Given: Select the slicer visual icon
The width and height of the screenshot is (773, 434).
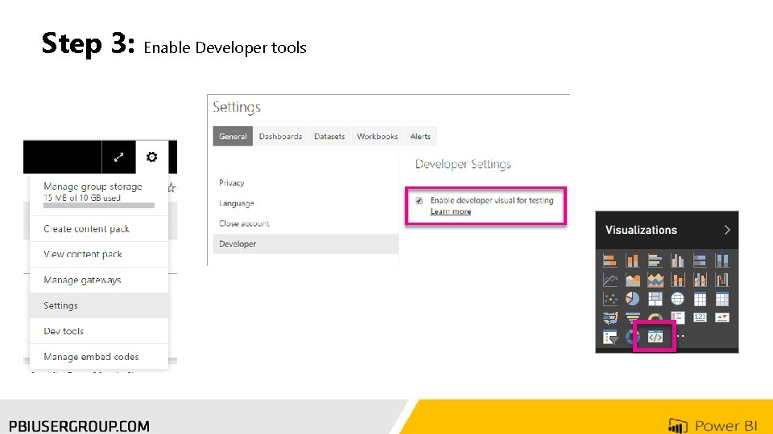Looking at the screenshot, I should pyautogui.click(x=610, y=337).
